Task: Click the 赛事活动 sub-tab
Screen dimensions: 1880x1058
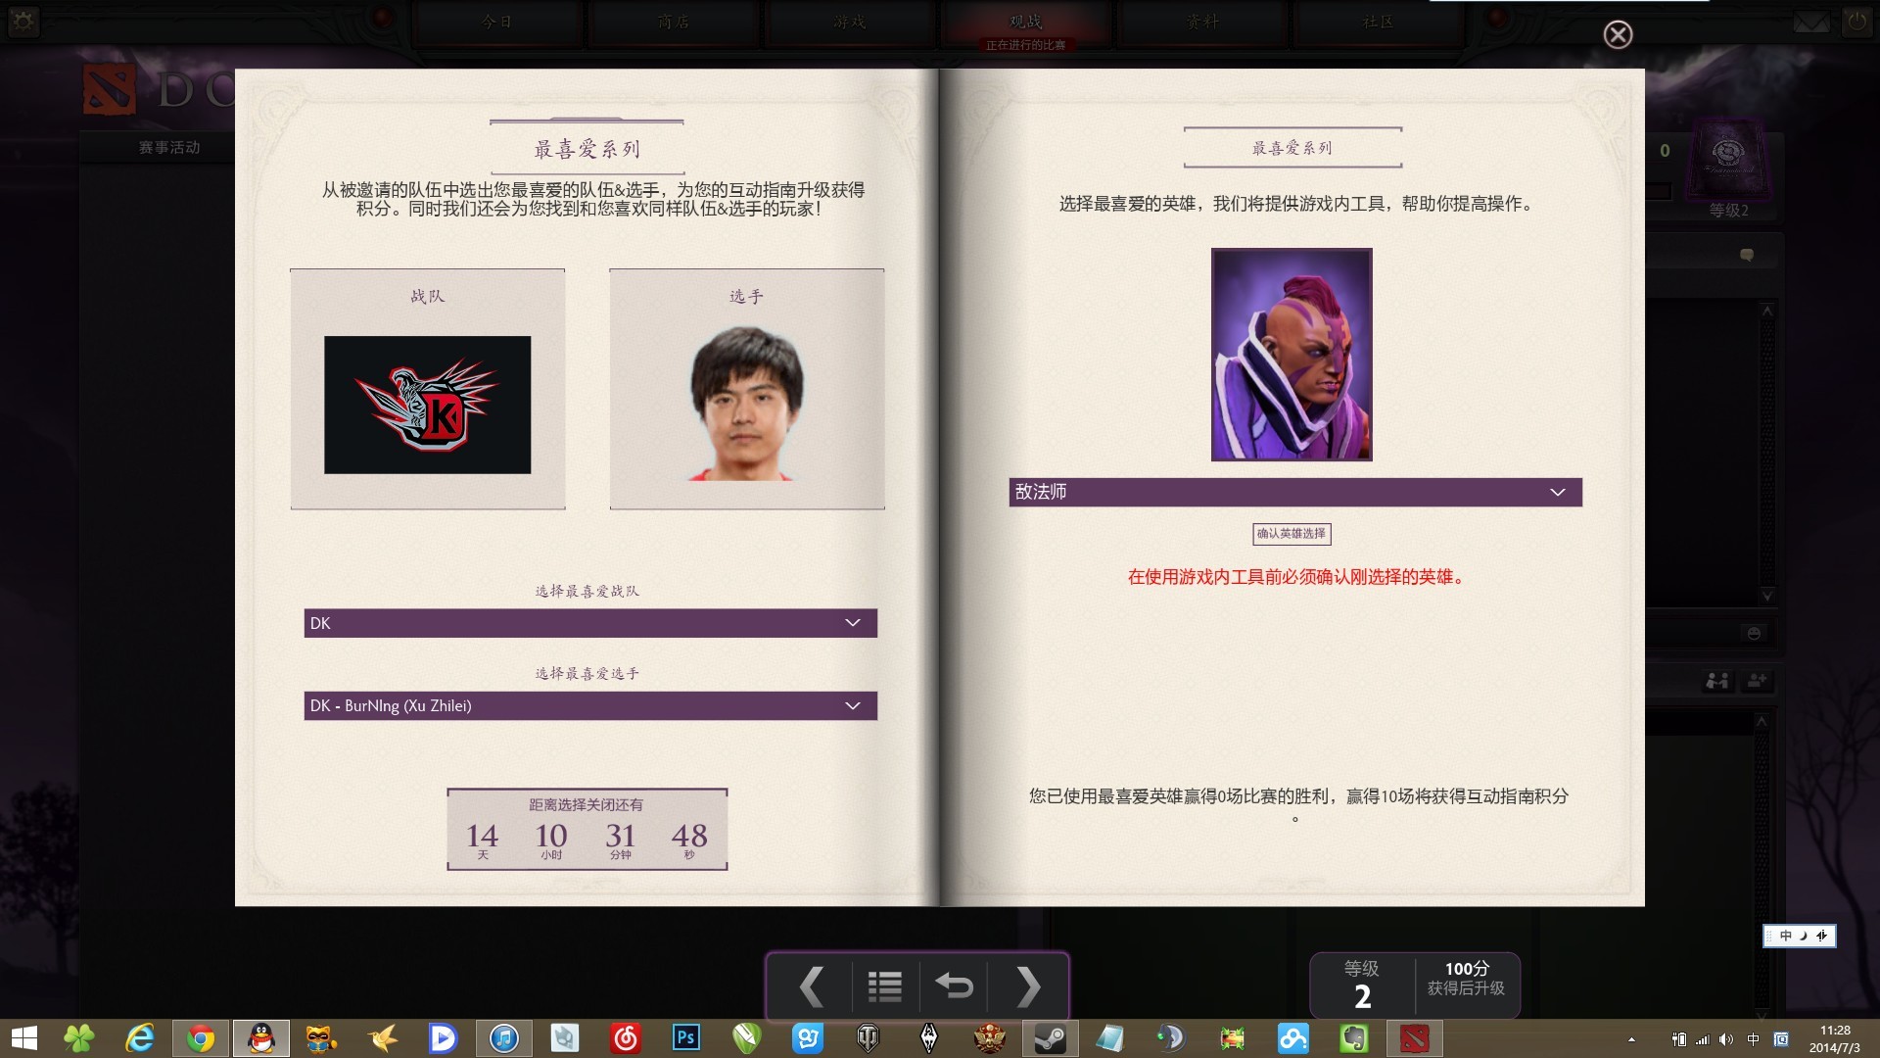Action: 169,148
